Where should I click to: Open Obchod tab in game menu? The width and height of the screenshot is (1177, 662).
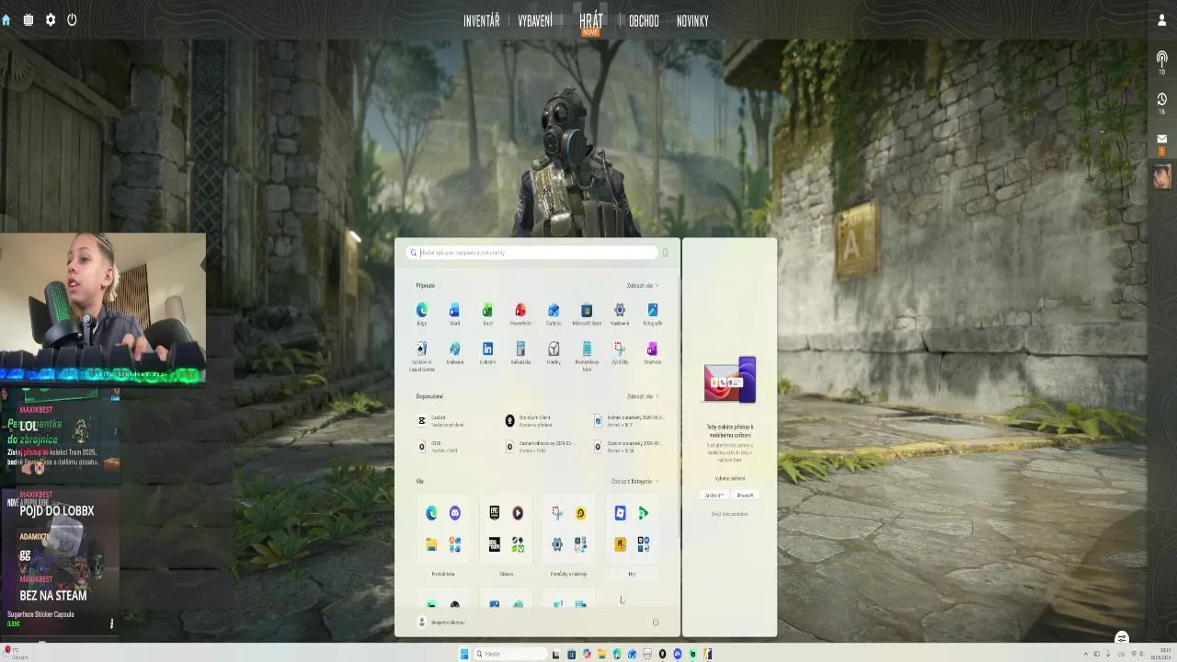(x=644, y=20)
